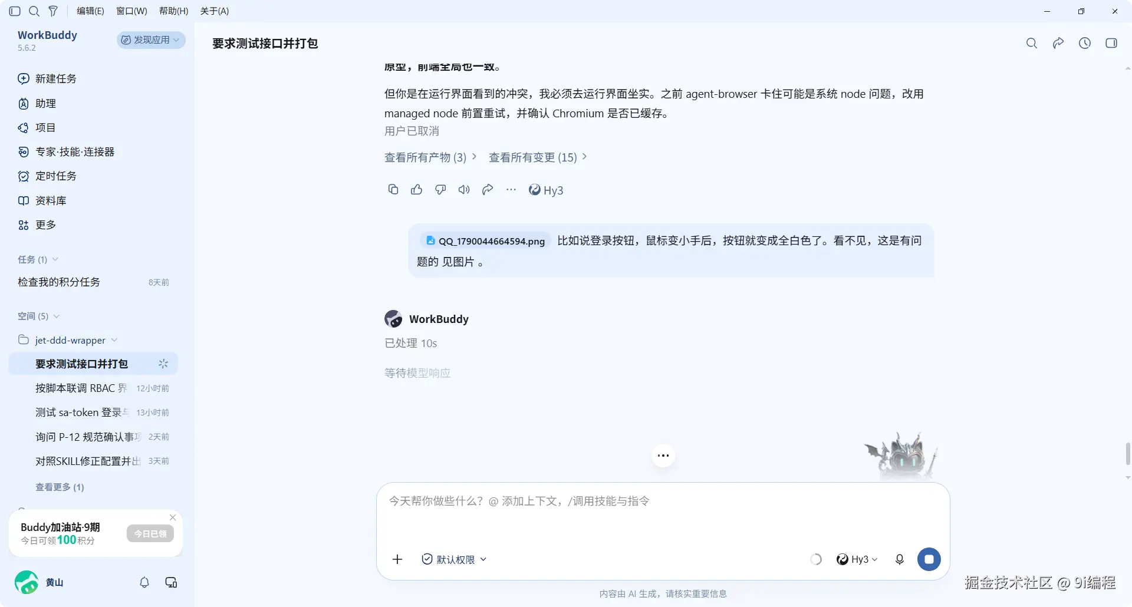Image resolution: width=1132 pixels, height=607 pixels.
Task: Click 查看更多 (1) link
Action: click(x=60, y=487)
